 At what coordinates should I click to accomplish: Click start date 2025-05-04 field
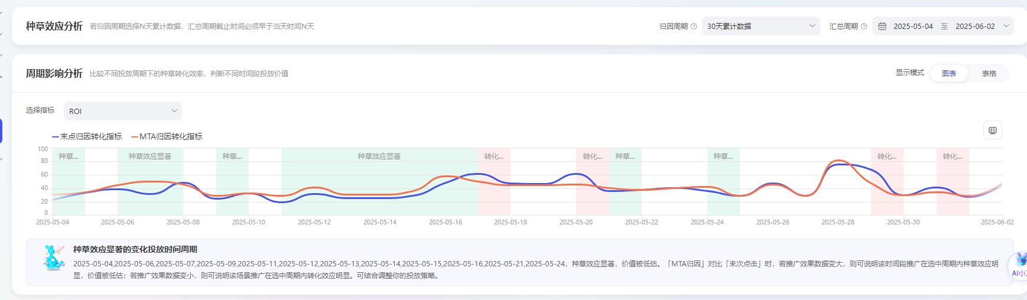pos(913,27)
